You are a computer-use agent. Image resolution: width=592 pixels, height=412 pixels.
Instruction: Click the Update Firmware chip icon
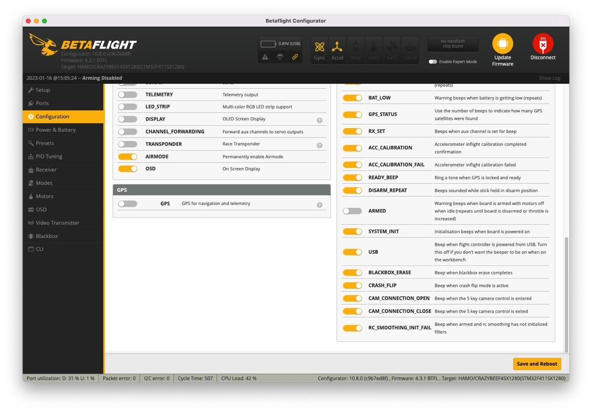click(x=502, y=44)
